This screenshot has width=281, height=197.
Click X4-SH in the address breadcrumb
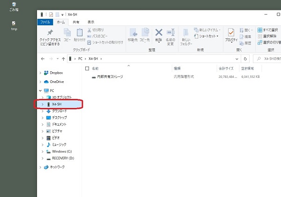[93, 59]
